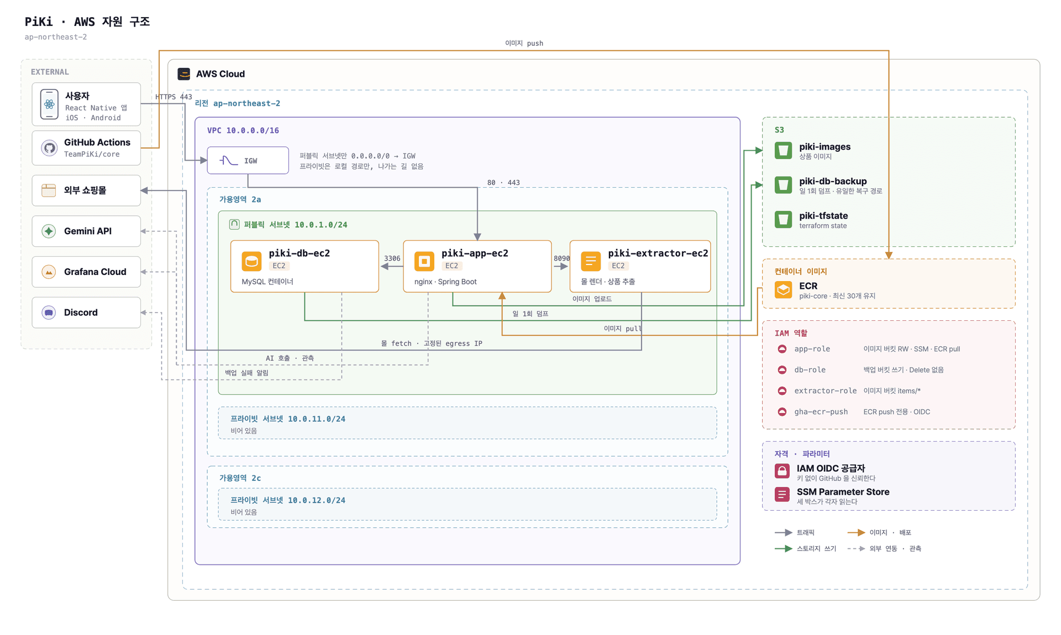This screenshot has width=1061, height=635.
Task: Select the db-role IAM icon
Action: point(782,370)
